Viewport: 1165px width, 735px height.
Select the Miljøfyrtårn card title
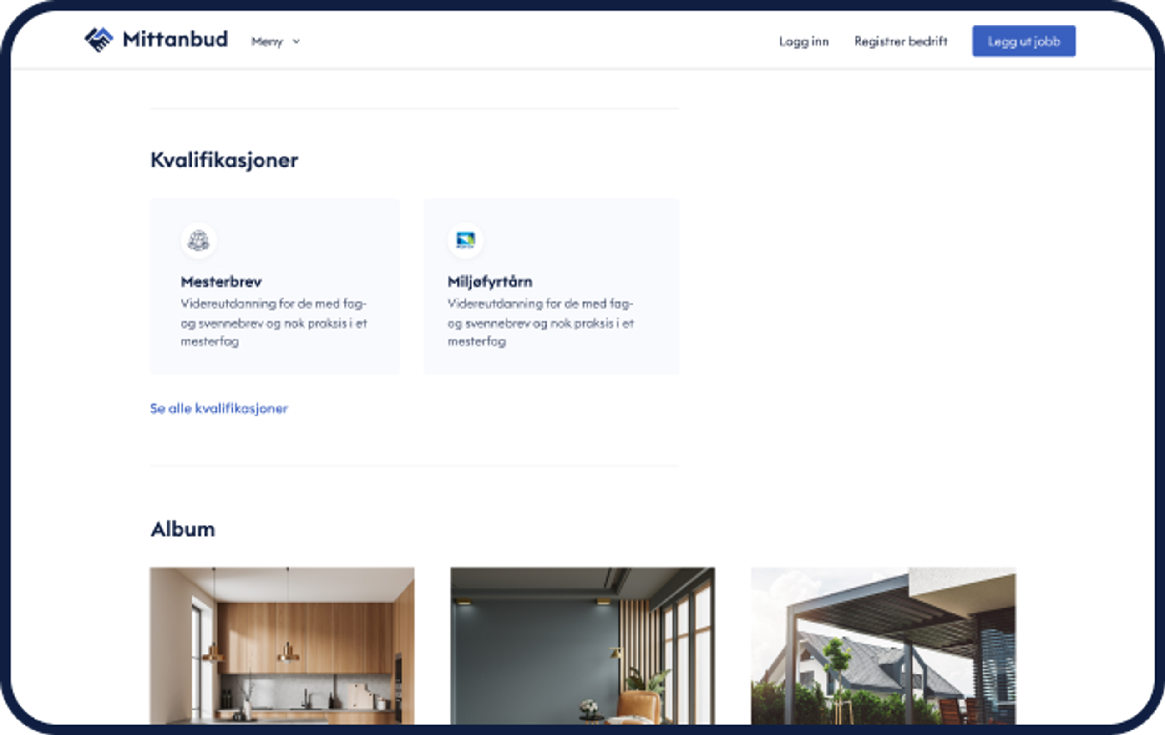coord(490,282)
